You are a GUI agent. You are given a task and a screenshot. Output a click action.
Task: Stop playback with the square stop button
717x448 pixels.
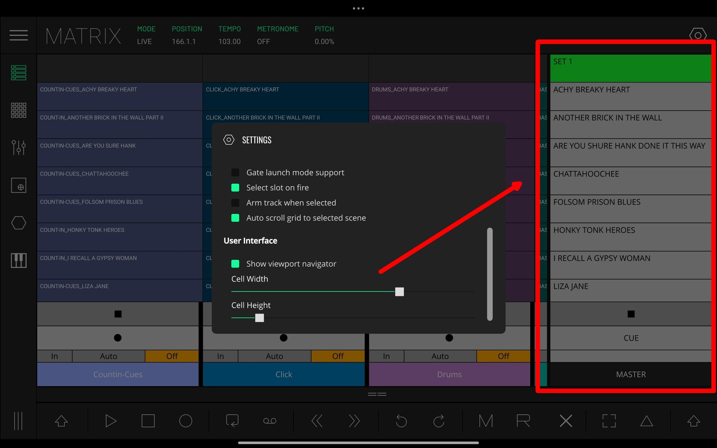[148, 421]
